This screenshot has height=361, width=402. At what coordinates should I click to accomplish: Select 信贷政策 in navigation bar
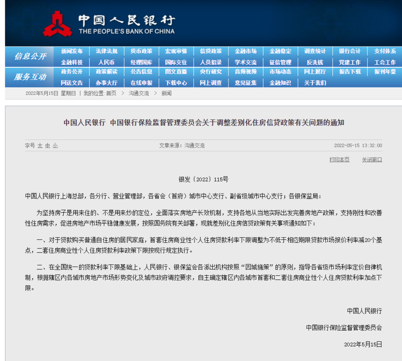coord(211,51)
